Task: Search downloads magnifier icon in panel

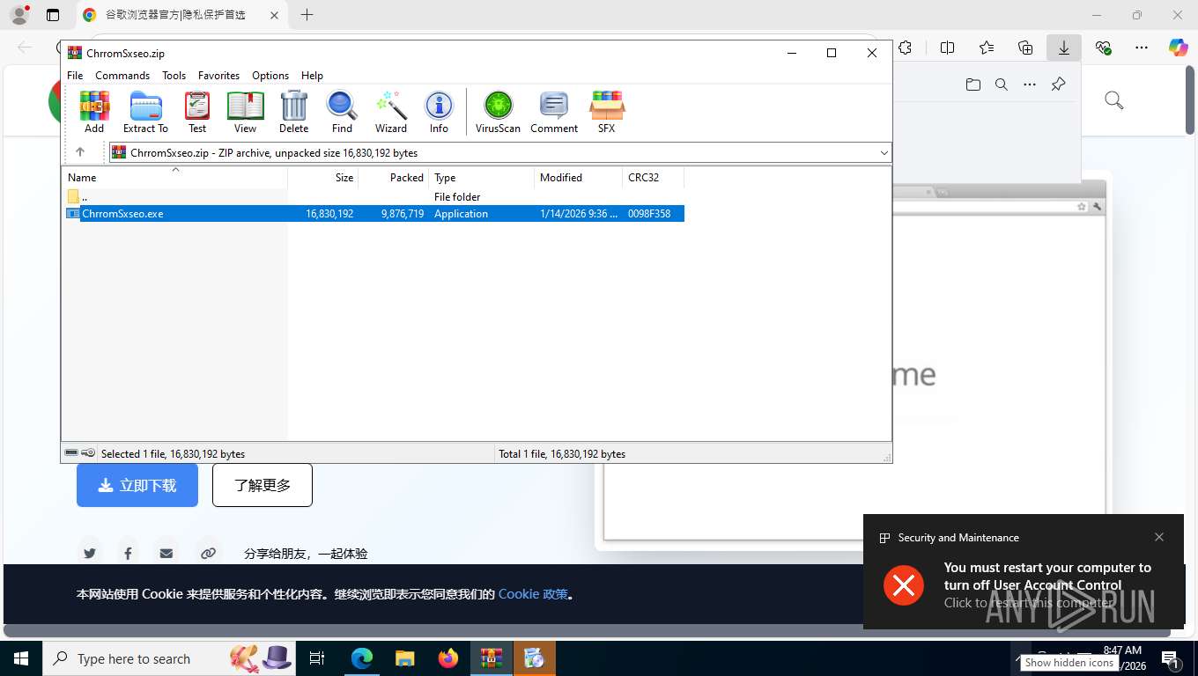Action: (1002, 84)
